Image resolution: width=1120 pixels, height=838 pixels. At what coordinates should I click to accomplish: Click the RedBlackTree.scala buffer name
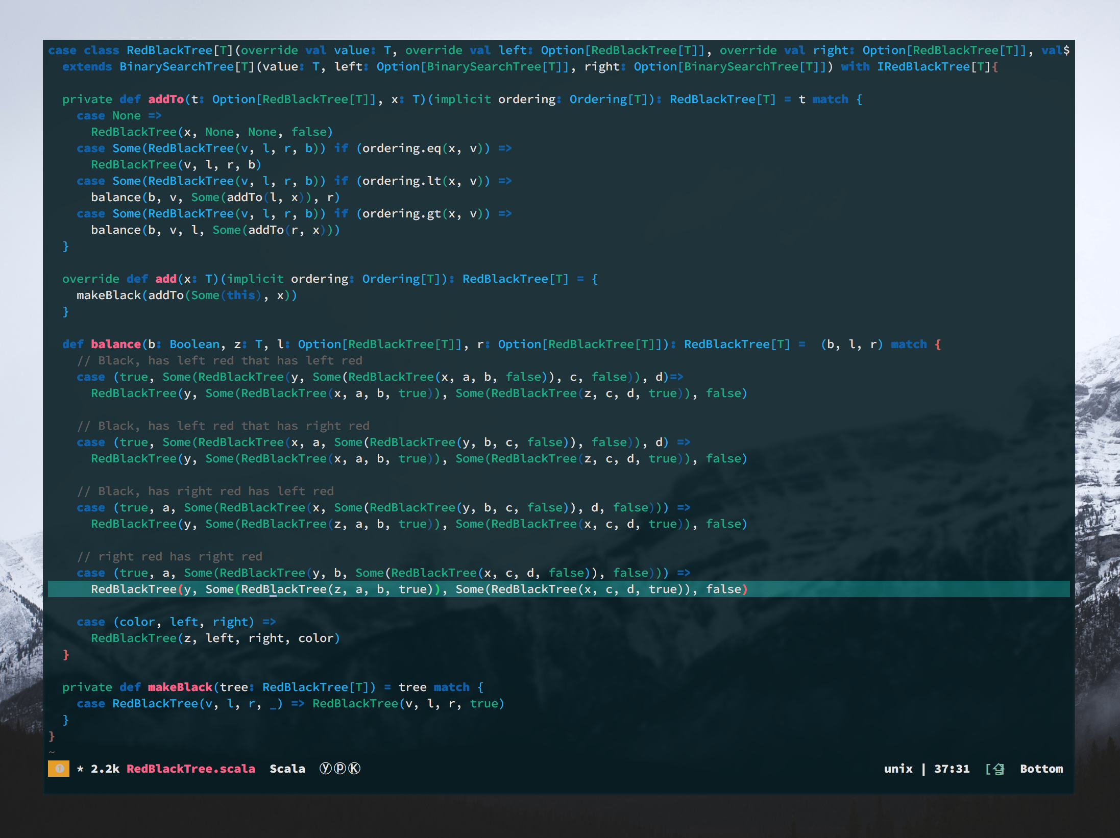(190, 769)
